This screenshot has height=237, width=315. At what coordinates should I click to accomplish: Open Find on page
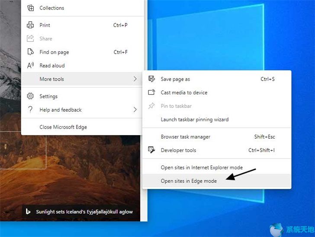tap(83, 52)
